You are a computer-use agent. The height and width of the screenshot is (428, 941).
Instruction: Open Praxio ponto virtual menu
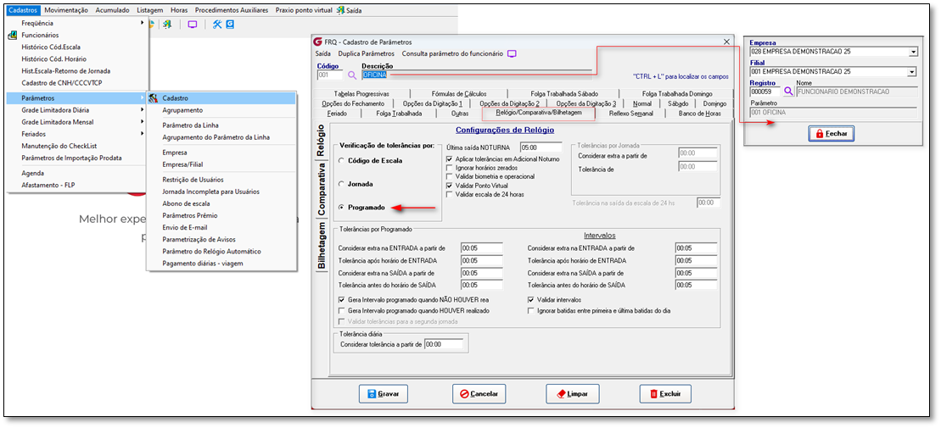point(305,10)
